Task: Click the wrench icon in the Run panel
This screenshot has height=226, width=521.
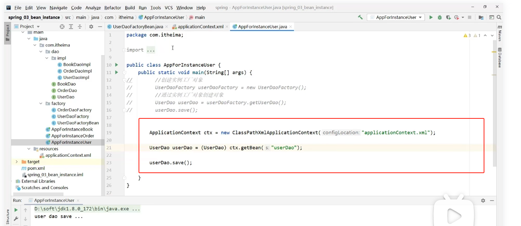Action: click(x=16, y=219)
